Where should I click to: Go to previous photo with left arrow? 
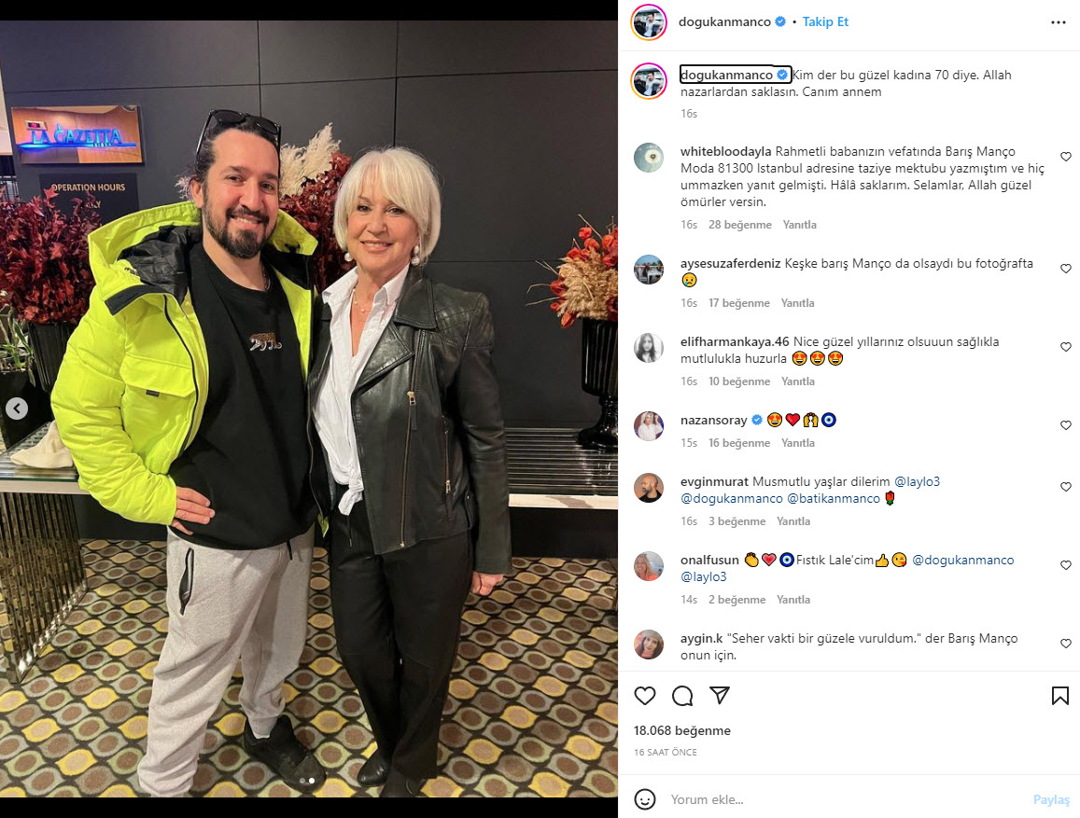pos(17,409)
